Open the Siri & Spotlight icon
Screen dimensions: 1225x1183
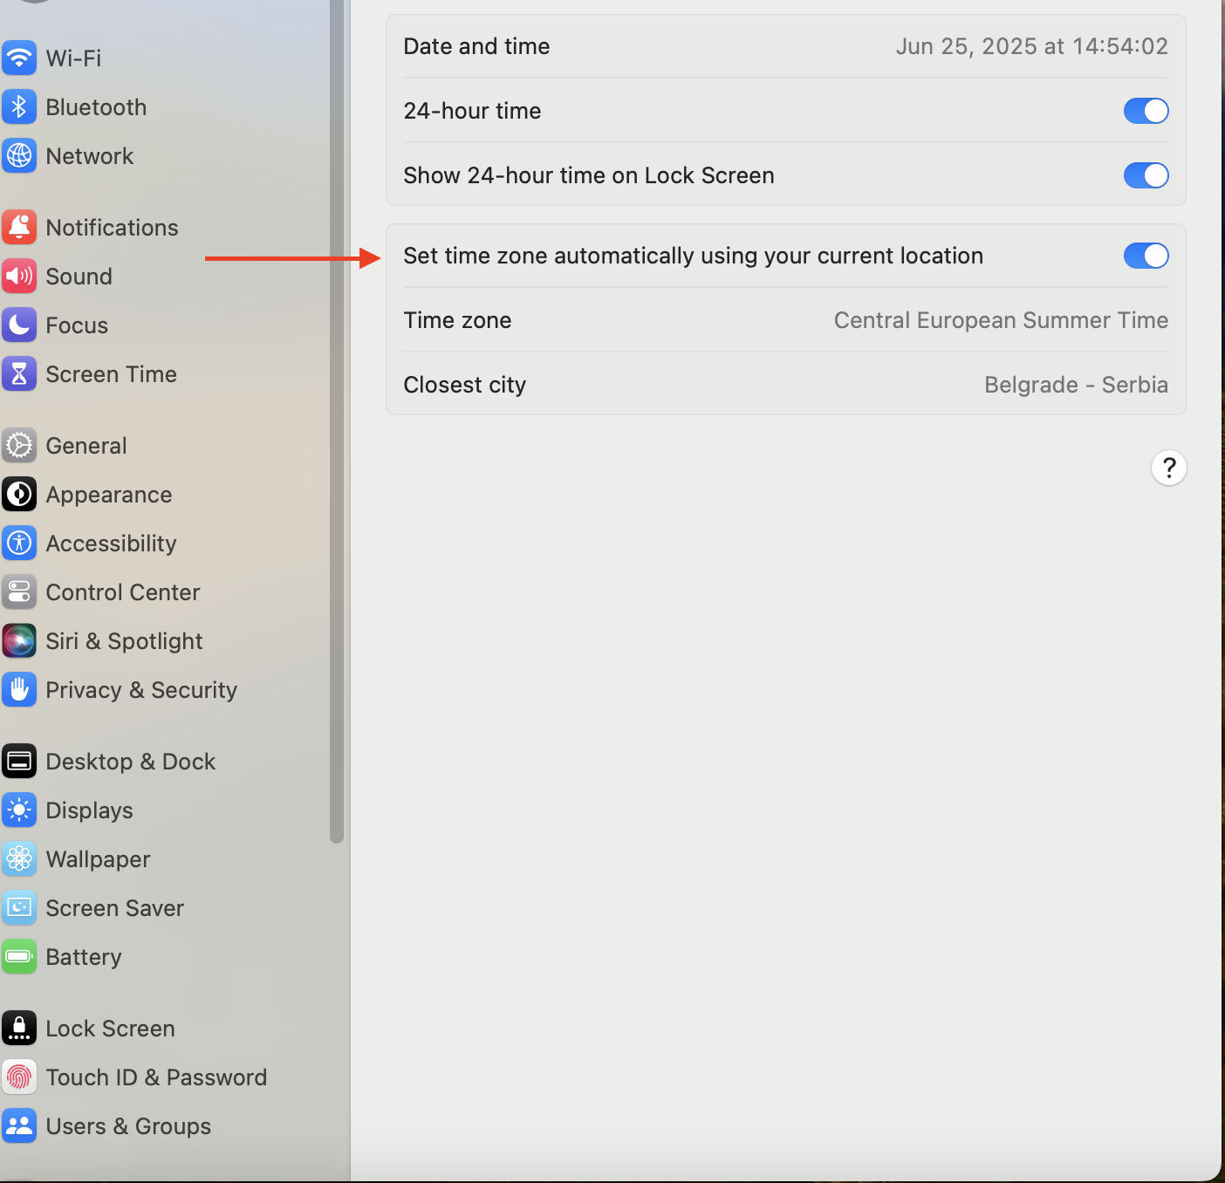(19, 641)
